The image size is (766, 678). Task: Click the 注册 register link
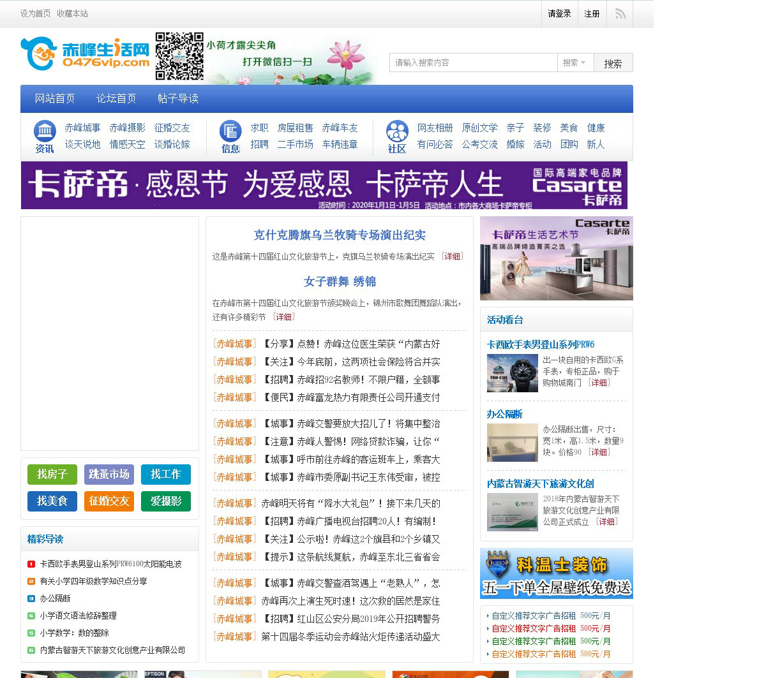click(x=592, y=13)
